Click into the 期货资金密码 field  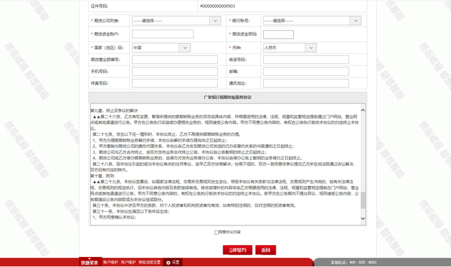point(278,34)
